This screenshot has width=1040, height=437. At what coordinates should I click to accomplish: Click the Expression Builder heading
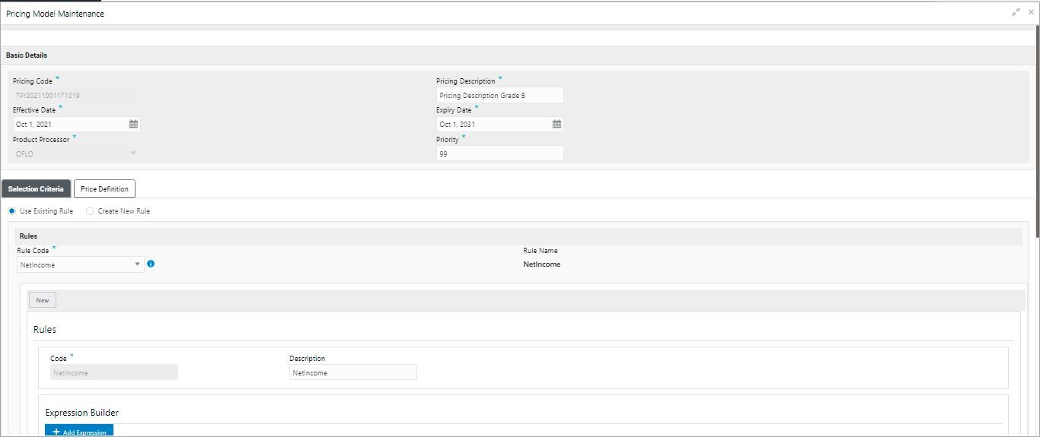pyautogui.click(x=82, y=413)
